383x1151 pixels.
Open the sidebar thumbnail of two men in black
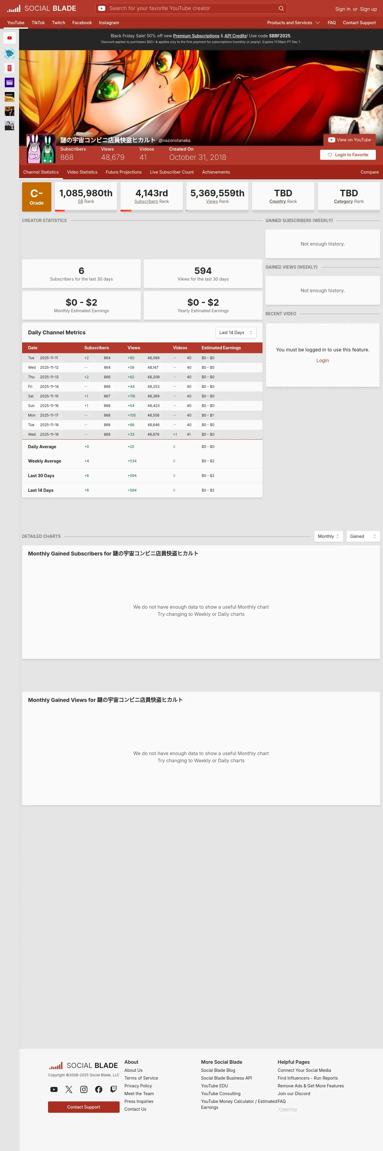pos(9,111)
